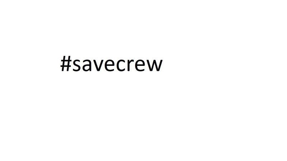The image size is (287, 161).
Task: Click the letter r in savecrew
Action: click(131, 65)
